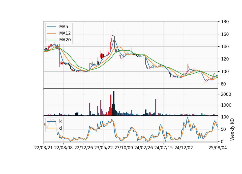
Task: Click the 24/02/26 date tick label
Action: [x=143, y=148]
